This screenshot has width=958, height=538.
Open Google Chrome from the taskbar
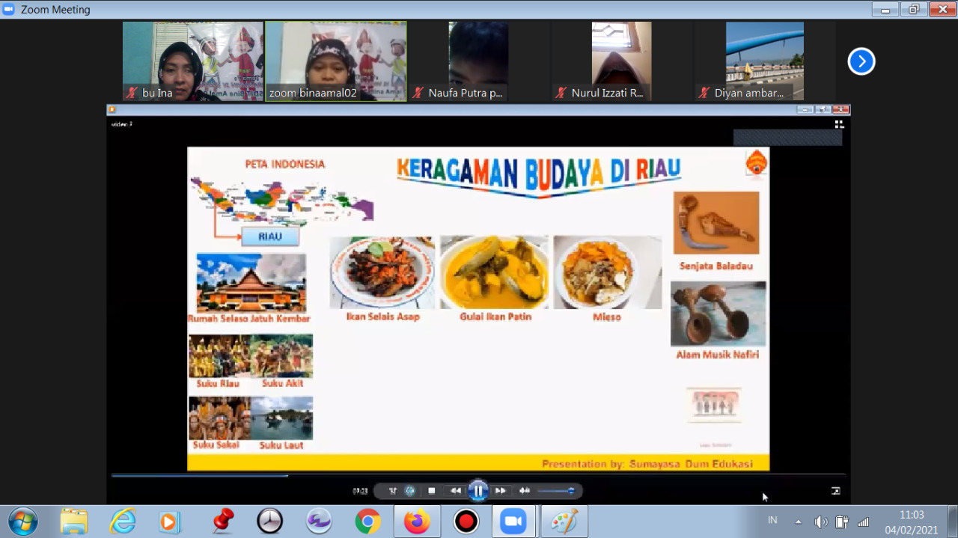coord(367,521)
